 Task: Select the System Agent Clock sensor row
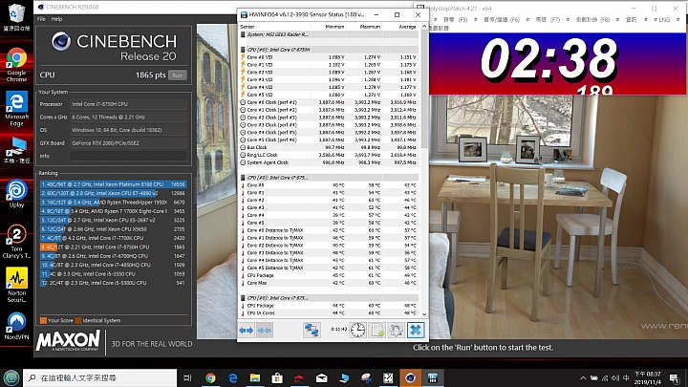pyautogui.click(x=329, y=162)
